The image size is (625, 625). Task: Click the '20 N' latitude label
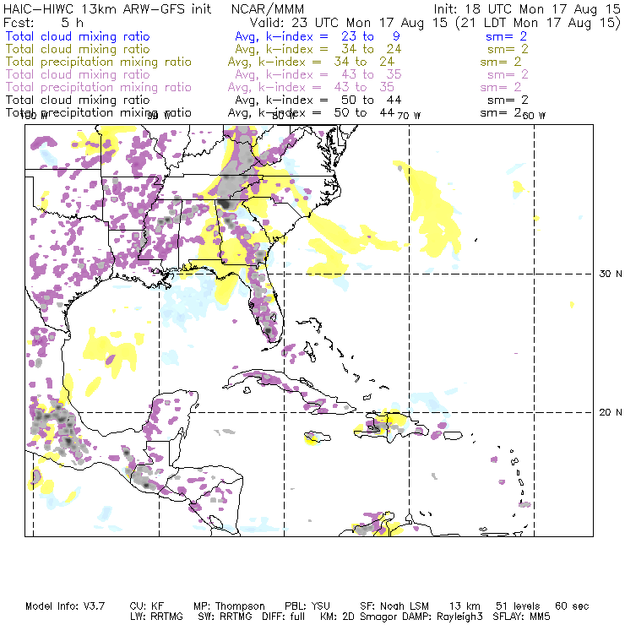[611, 412]
